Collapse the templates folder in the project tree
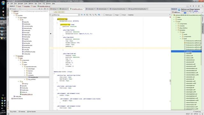 pyautogui.click(x=14, y=56)
